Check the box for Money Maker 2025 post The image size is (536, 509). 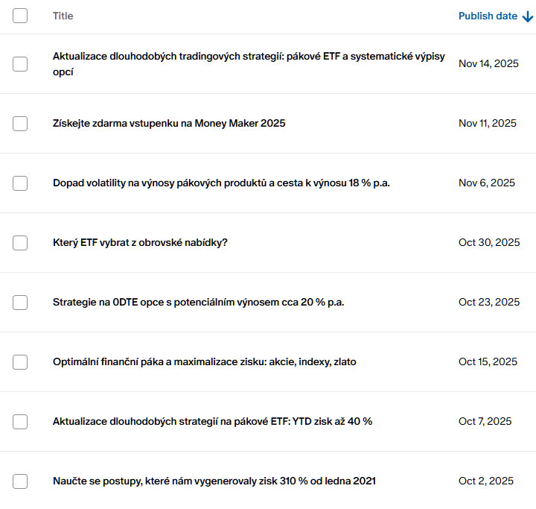click(20, 124)
